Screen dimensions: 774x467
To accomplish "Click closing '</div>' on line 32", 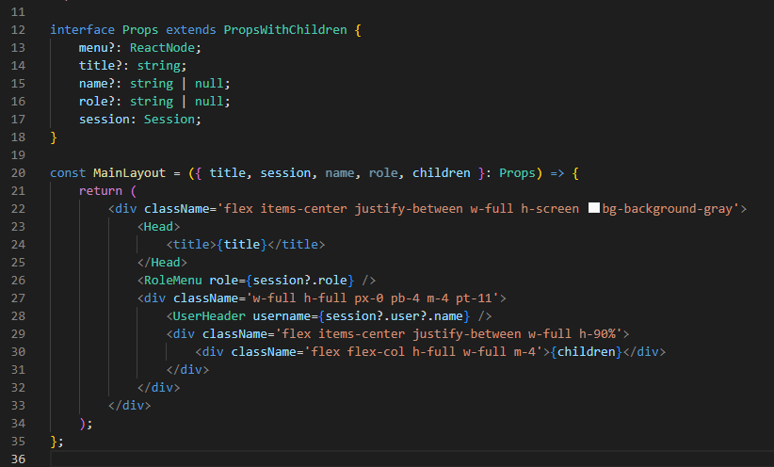I will tap(158, 387).
